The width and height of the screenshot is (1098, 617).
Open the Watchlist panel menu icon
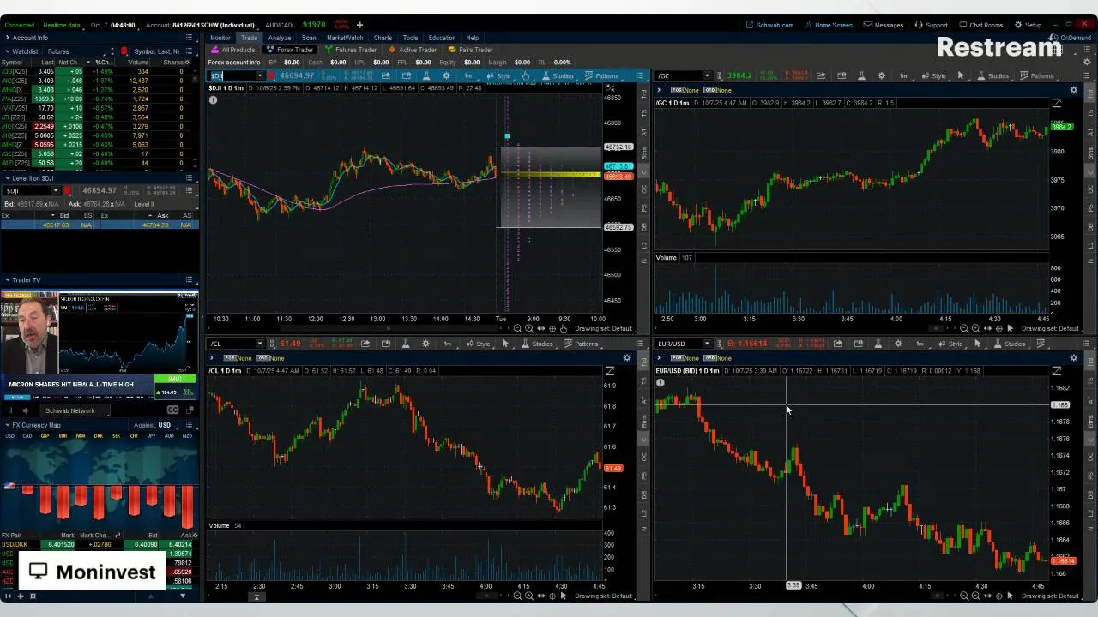pyautogui.click(x=189, y=51)
